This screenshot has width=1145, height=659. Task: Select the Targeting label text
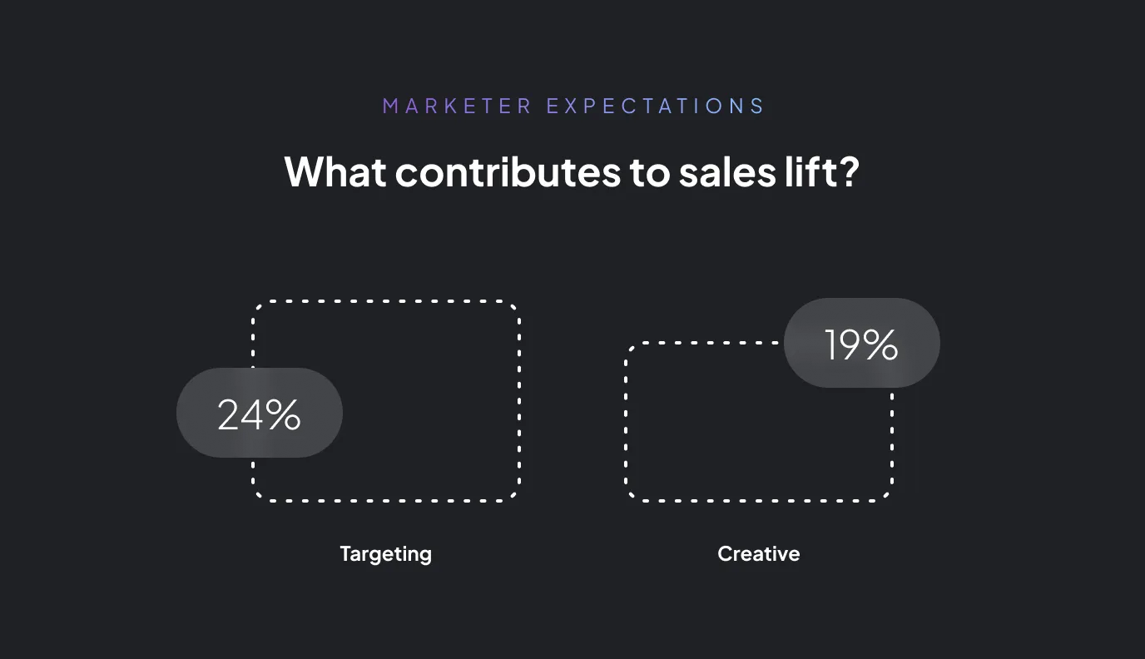tap(386, 554)
